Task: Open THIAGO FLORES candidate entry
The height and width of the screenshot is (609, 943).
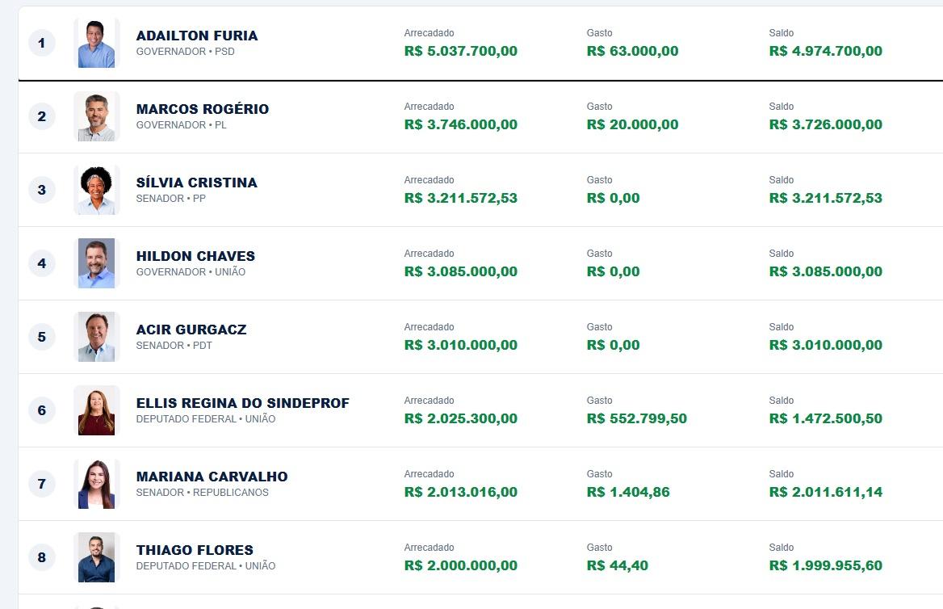Action: point(195,550)
